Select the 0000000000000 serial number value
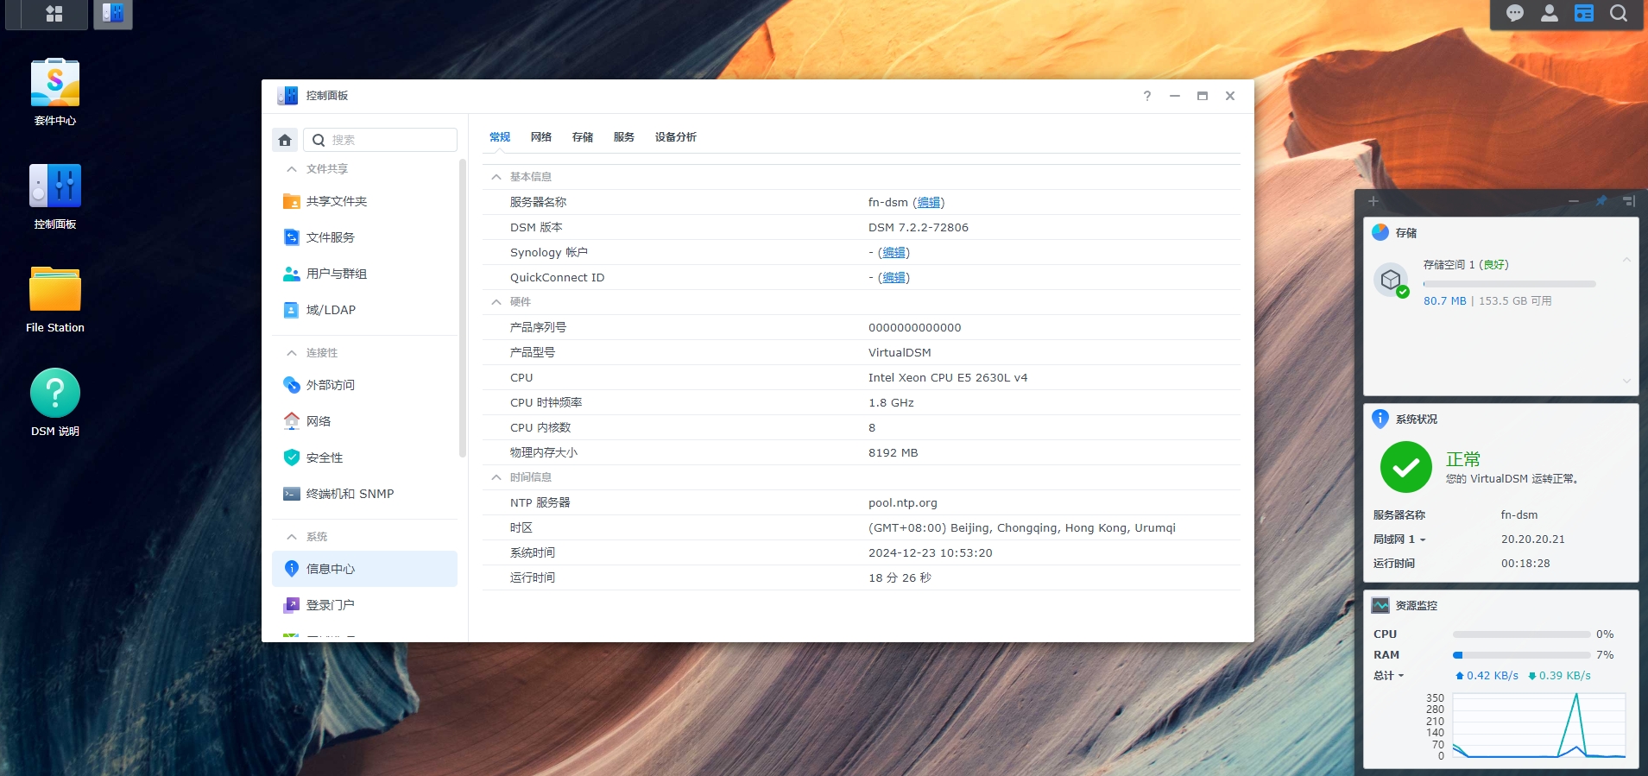This screenshot has height=776, width=1648. pyautogui.click(x=915, y=328)
